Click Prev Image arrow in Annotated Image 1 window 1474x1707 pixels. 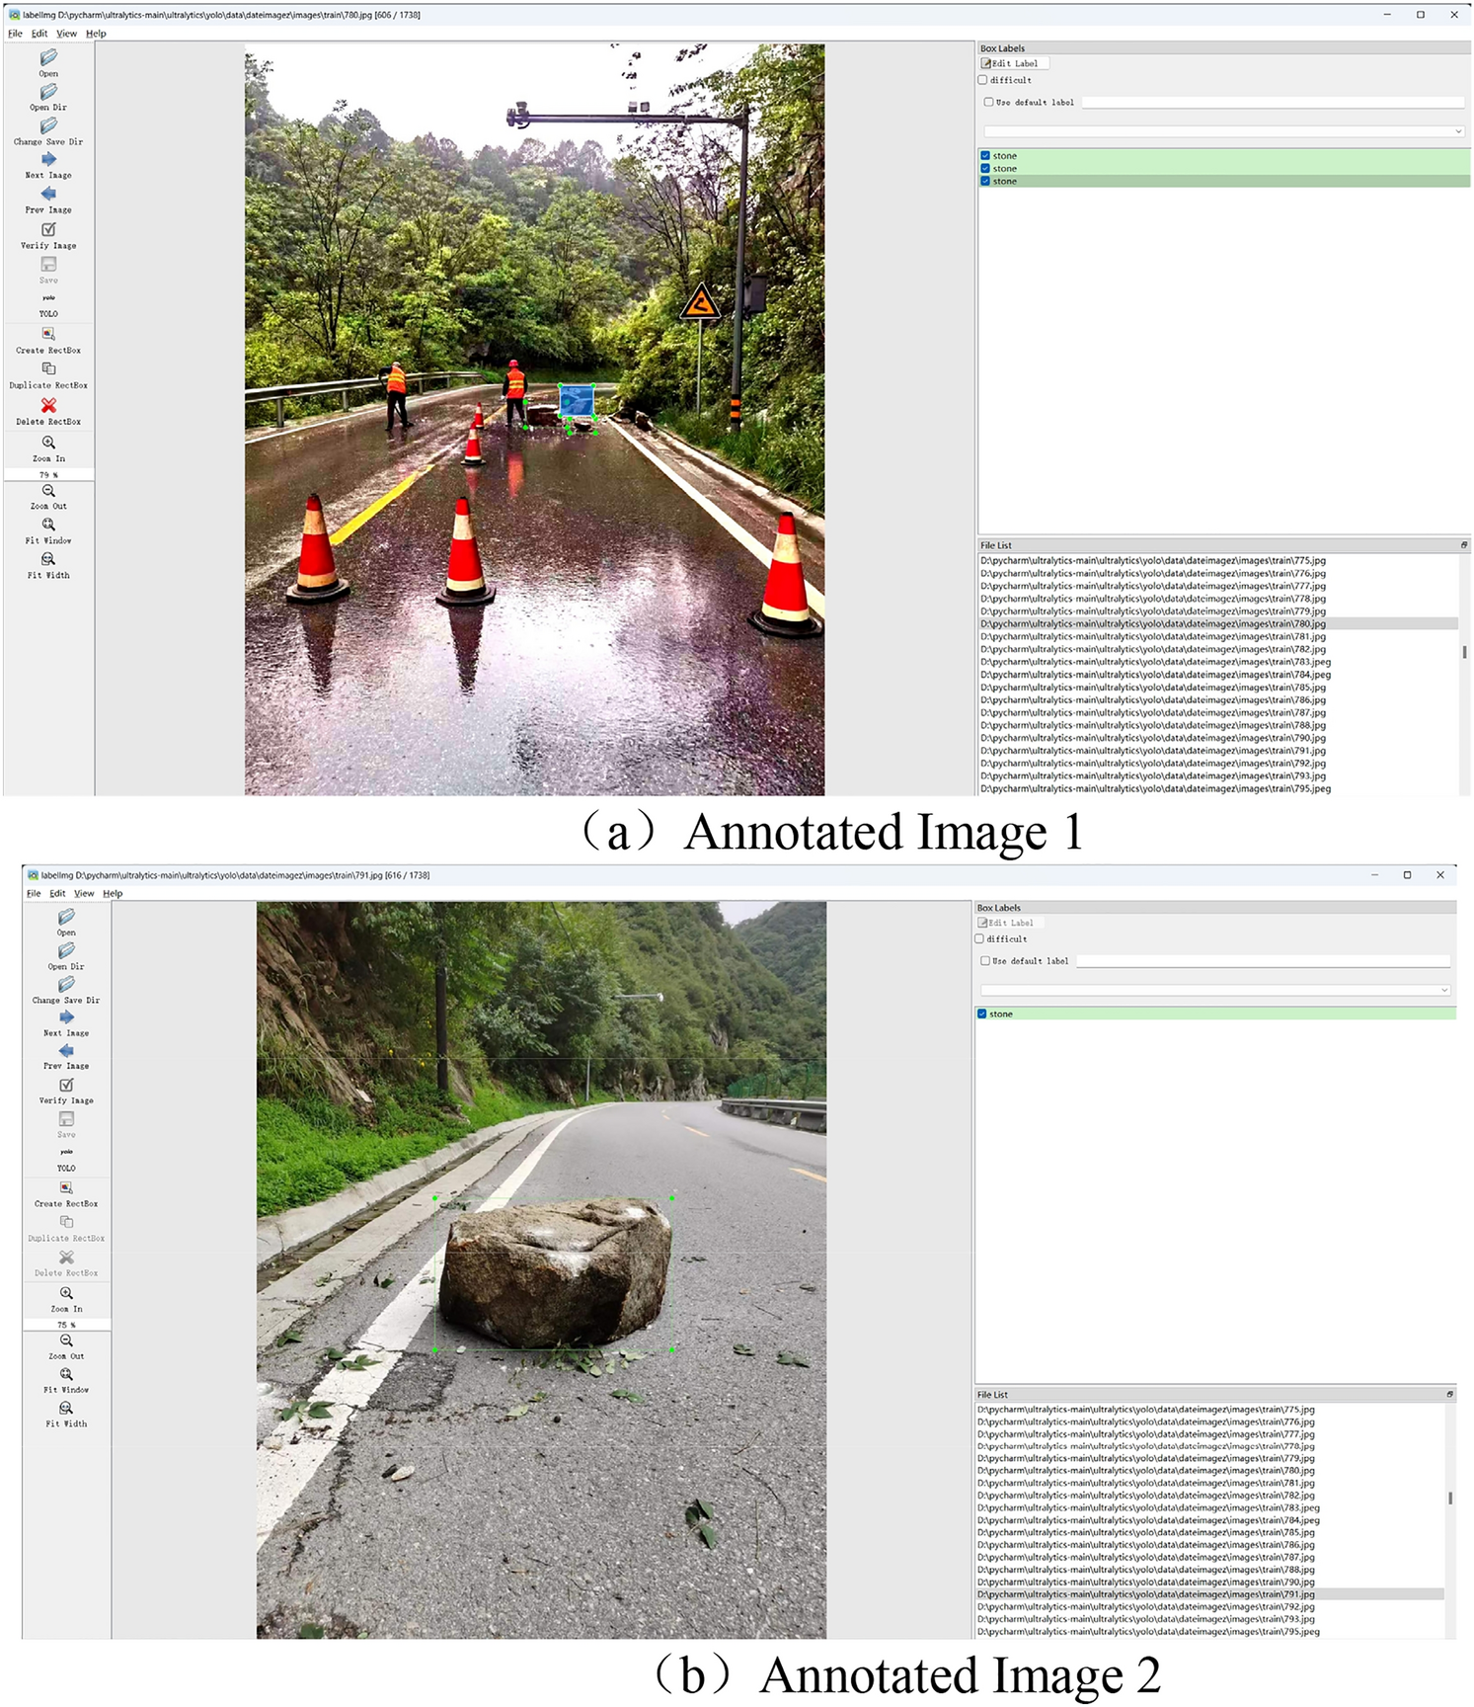48,195
